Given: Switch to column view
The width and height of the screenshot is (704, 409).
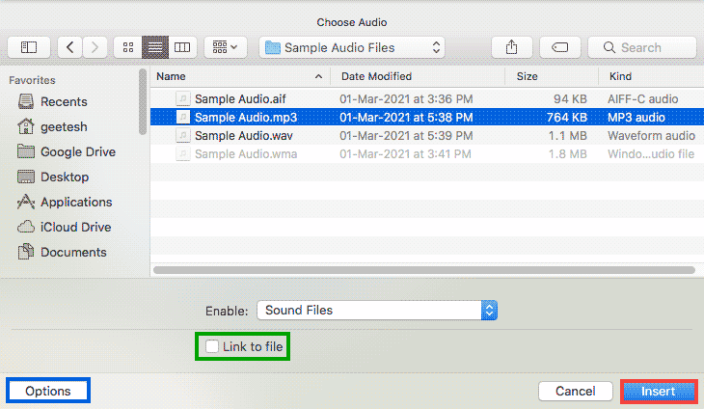Looking at the screenshot, I should pyautogui.click(x=182, y=47).
